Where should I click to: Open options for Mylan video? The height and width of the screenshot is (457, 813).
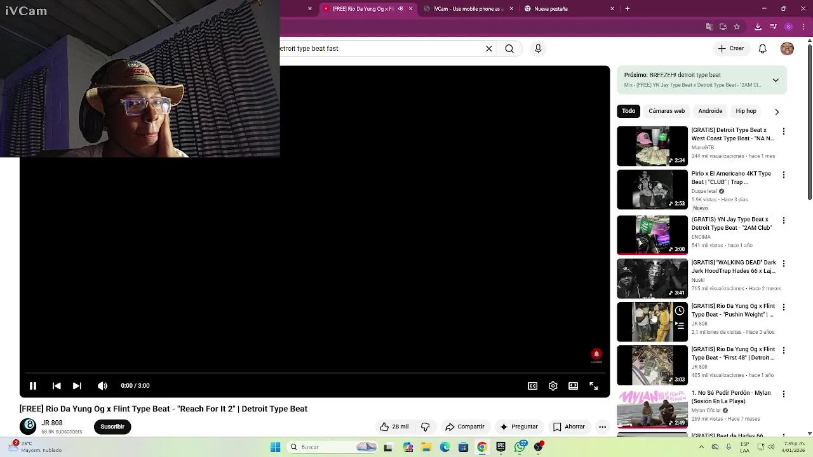[784, 394]
